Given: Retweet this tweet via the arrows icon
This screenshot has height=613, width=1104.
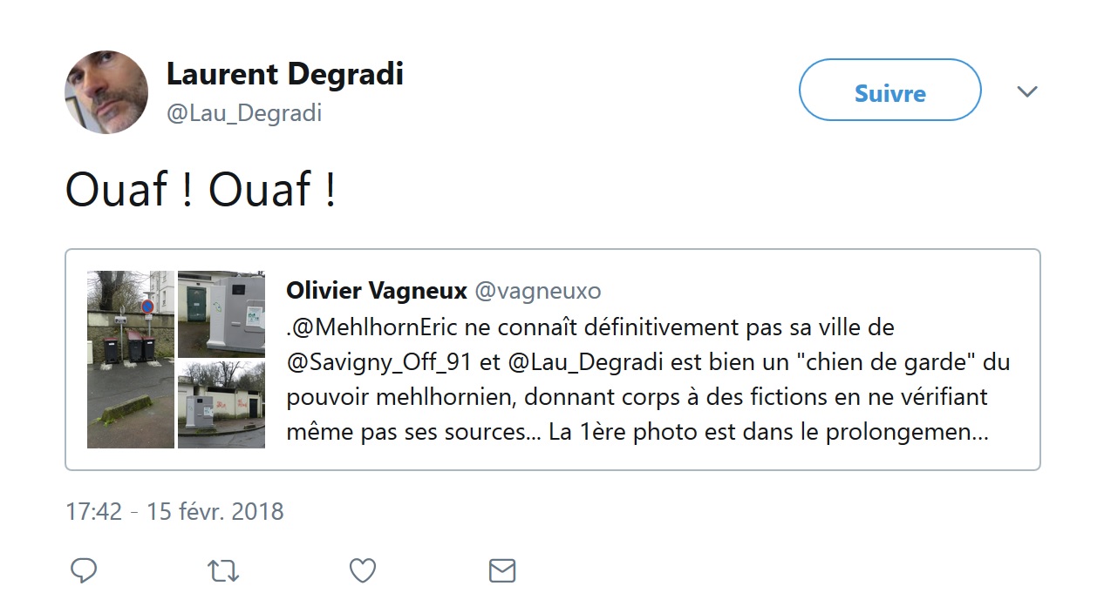Looking at the screenshot, I should (223, 570).
